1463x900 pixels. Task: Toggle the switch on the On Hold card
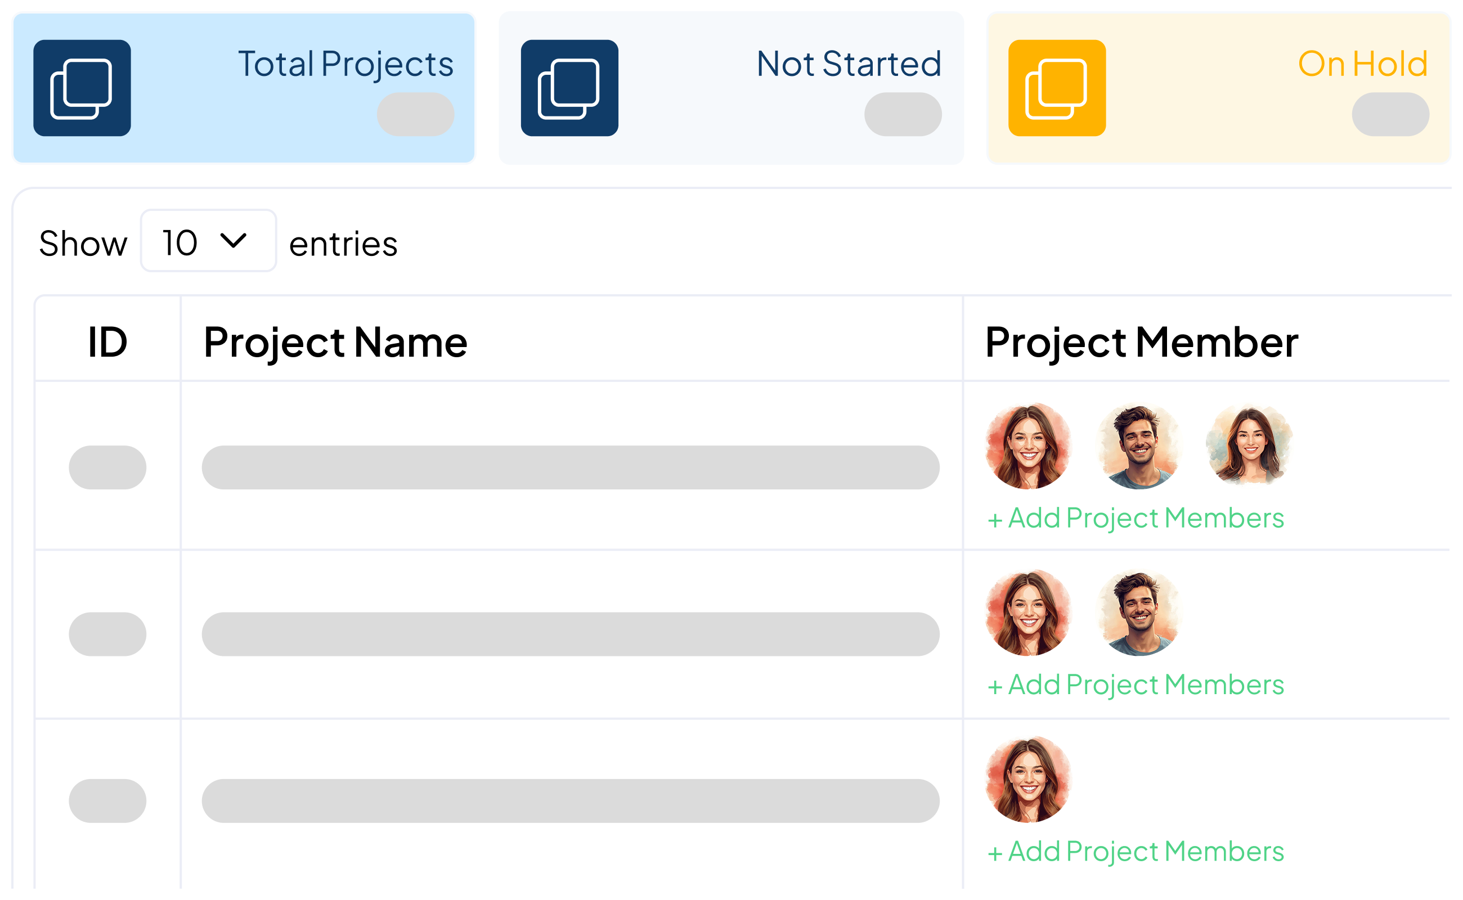click(x=1390, y=114)
